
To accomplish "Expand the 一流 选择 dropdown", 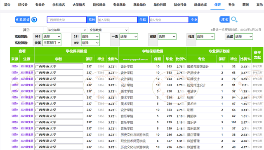I will point(129,37).
